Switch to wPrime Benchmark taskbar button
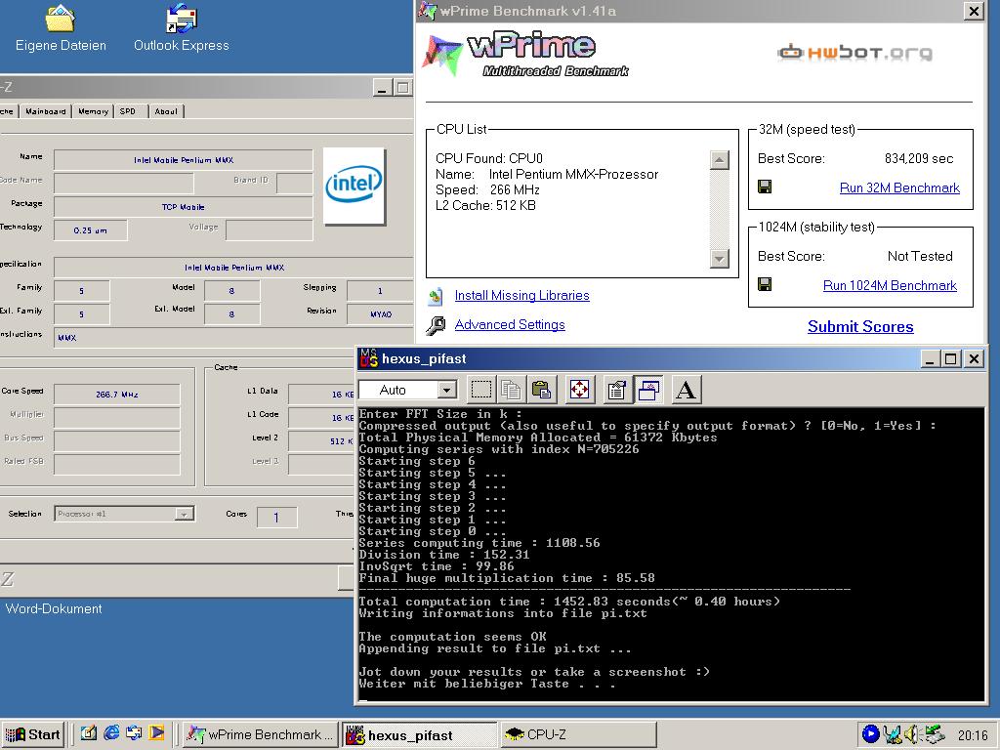This screenshot has width=1000, height=750. click(x=260, y=734)
